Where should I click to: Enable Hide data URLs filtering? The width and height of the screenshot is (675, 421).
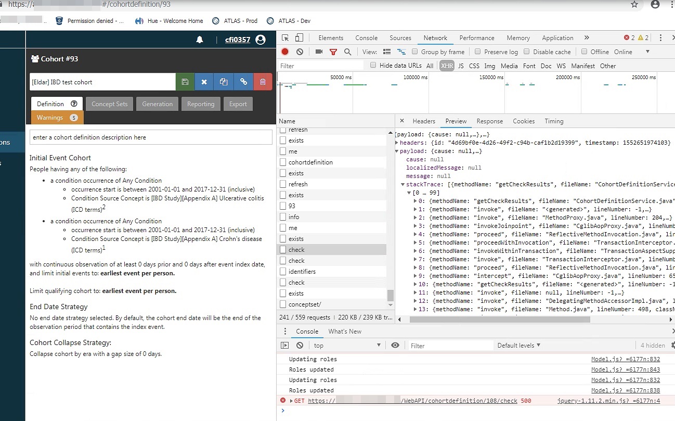373,65
